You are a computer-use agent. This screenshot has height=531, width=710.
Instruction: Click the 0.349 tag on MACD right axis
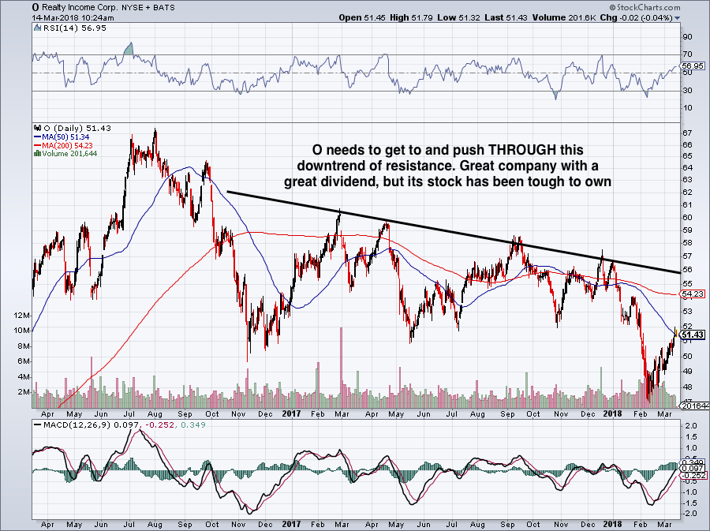[693, 462]
